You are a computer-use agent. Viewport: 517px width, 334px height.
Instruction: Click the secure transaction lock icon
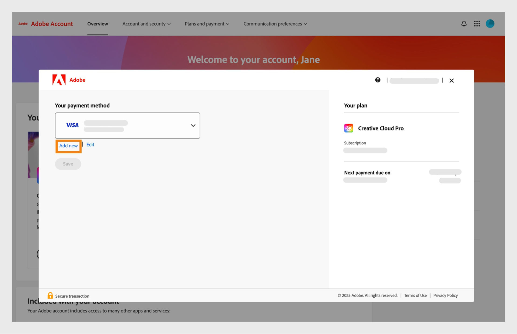coord(50,295)
